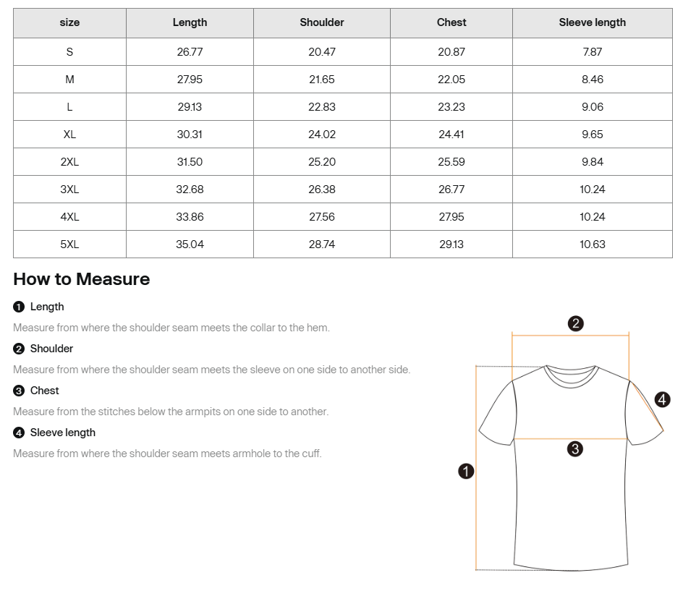The image size is (683, 604).
Task: Click the 29.13 chest value for 5XL
Action: [x=451, y=244]
